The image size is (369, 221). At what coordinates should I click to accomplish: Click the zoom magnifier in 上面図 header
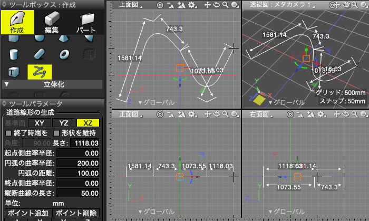coord(226,5)
